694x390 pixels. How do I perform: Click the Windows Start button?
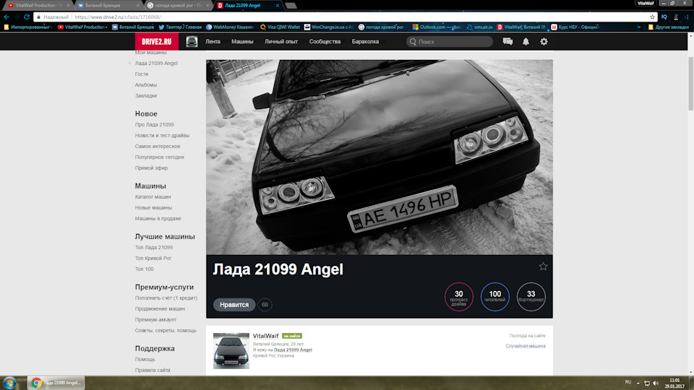[9, 383]
